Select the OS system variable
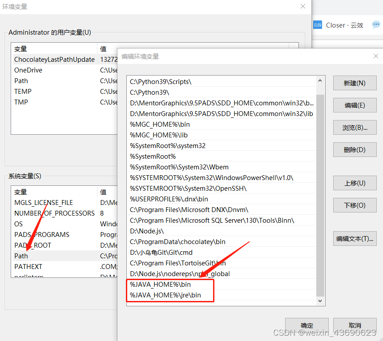Viewport: 383px width, 341px height. click(65, 224)
